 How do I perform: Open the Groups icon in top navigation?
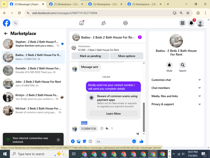[125, 23]
